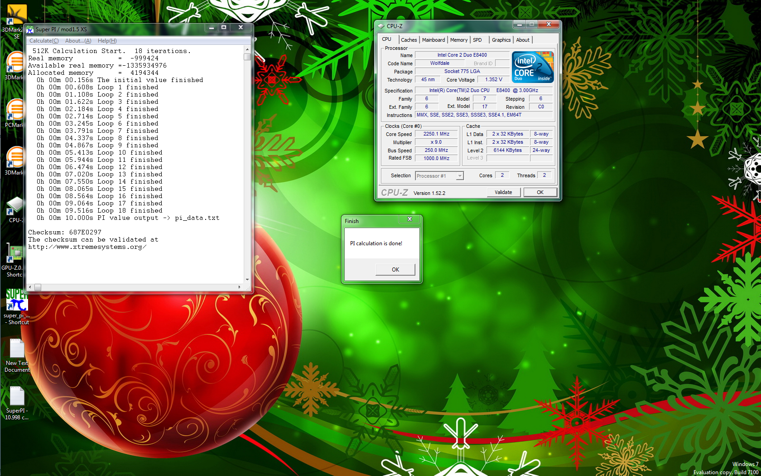The height and width of the screenshot is (476, 761).
Task: Open the Calculate menu in Super PI
Action: point(44,41)
